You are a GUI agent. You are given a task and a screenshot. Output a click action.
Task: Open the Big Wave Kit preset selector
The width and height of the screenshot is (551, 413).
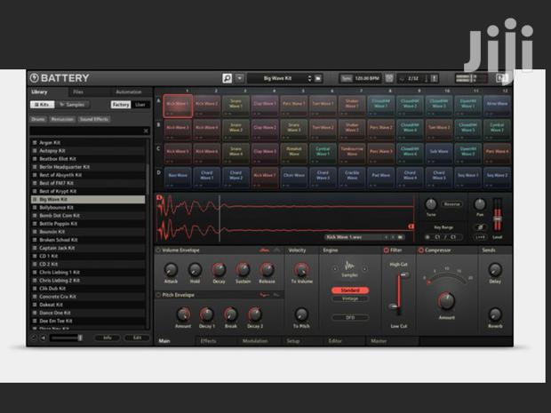pos(277,78)
